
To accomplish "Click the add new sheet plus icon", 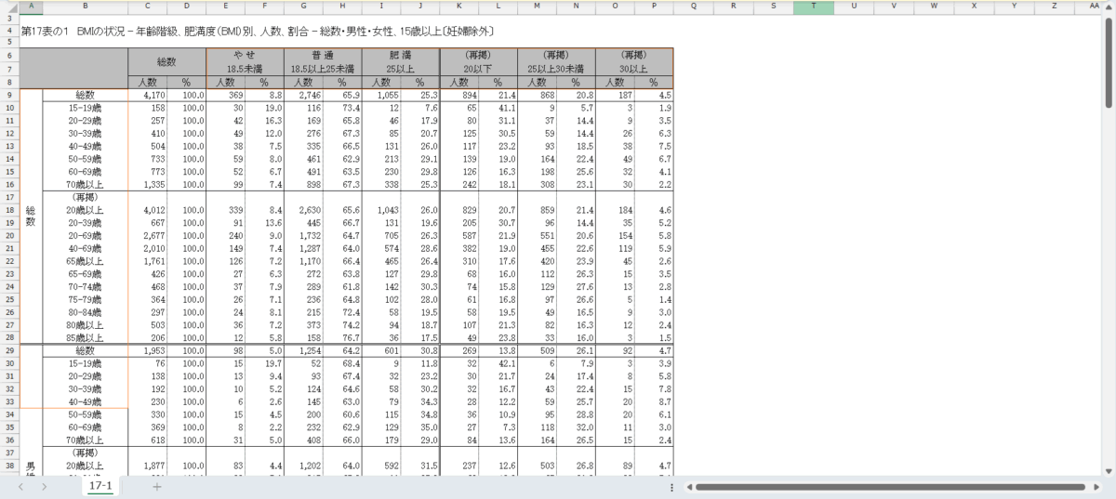I will pyautogui.click(x=157, y=487).
